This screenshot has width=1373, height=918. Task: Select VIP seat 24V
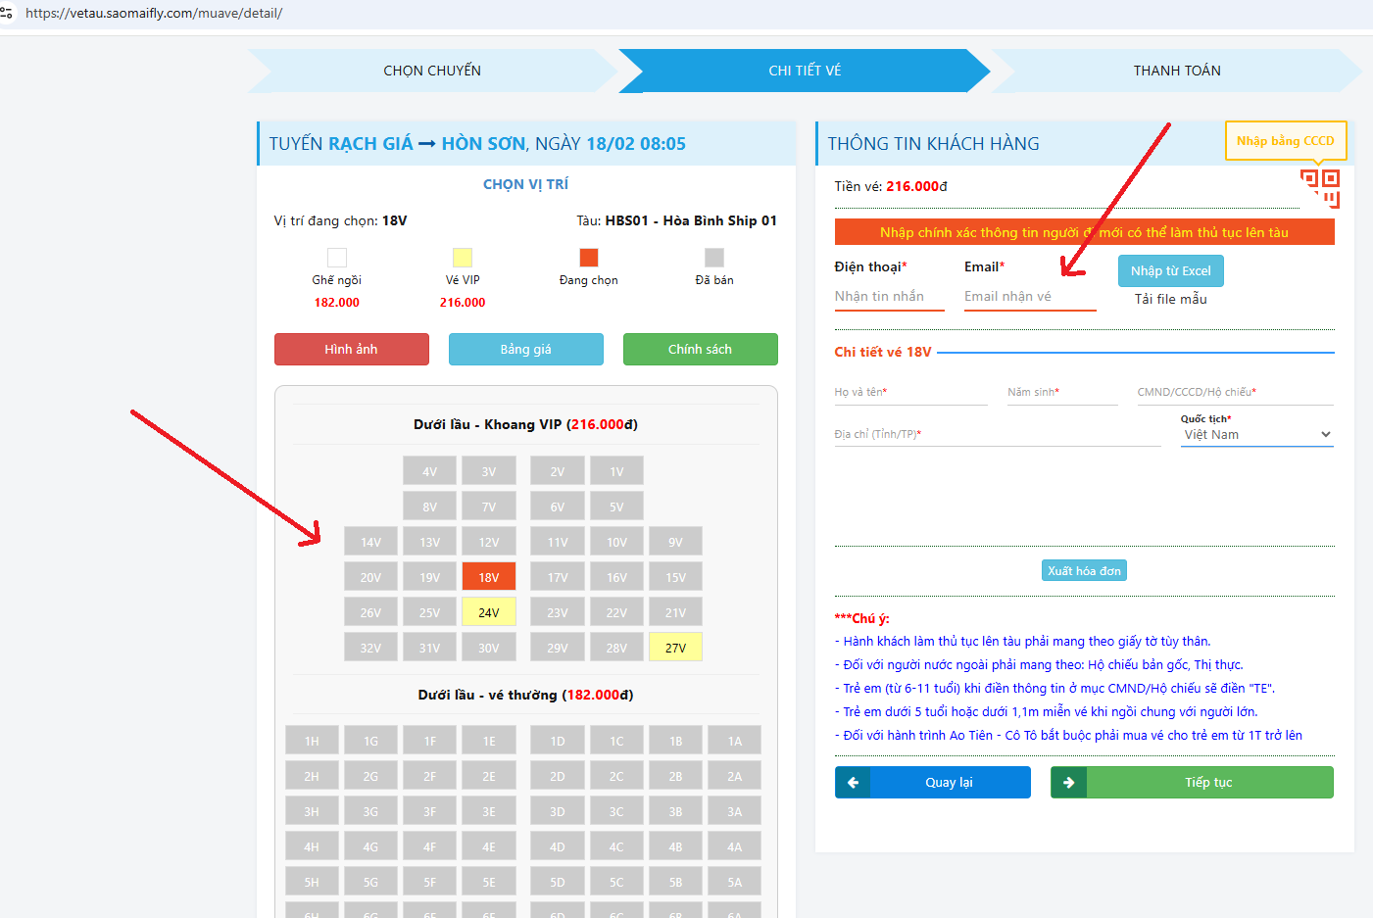pos(488,612)
